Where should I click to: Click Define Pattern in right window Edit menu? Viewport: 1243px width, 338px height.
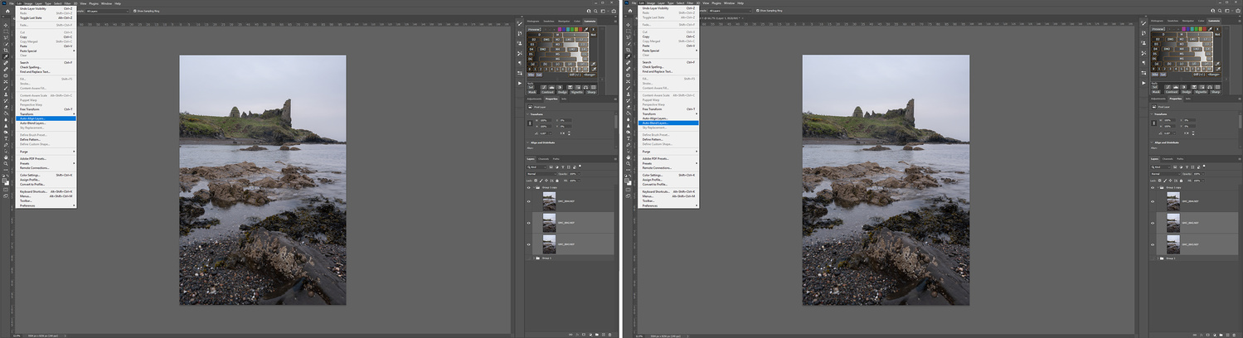coord(670,140)
